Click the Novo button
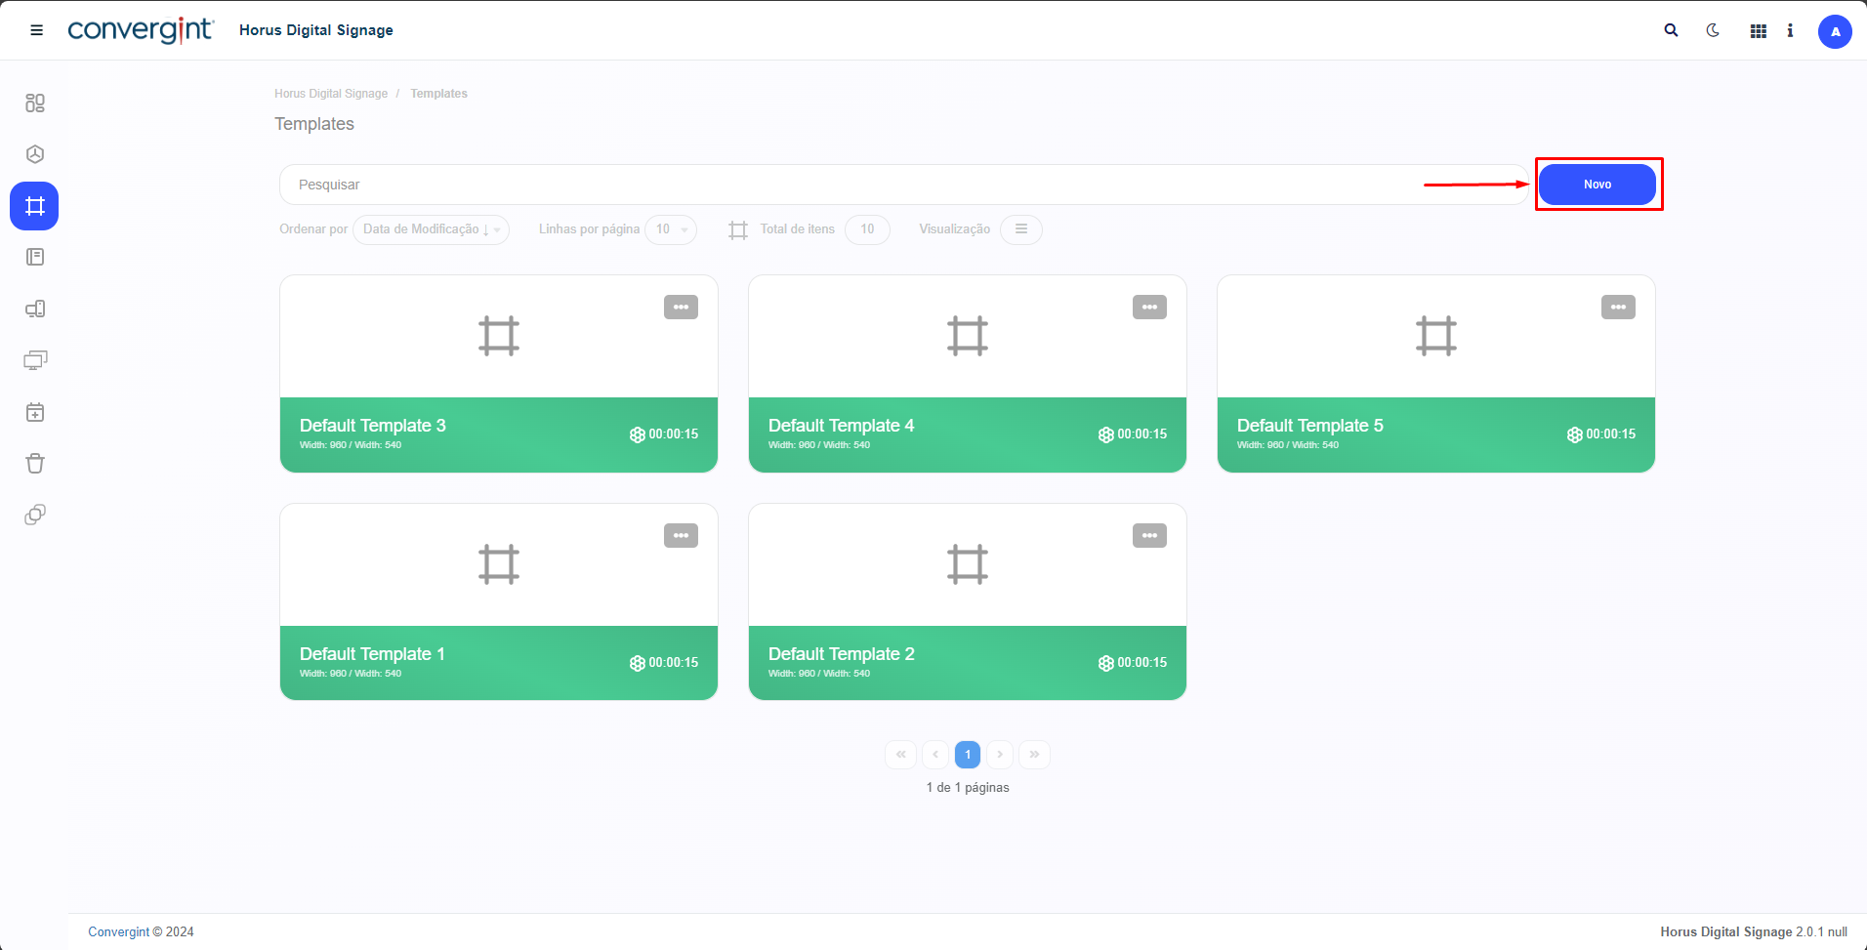This screenshot has width=1867, height=950. point(1597,185)
